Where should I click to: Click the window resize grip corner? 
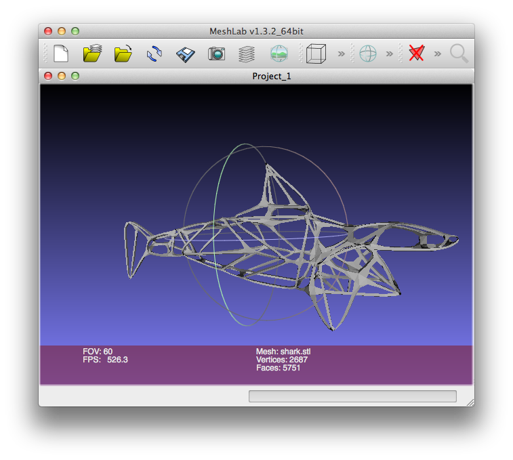tap(470, 402)
